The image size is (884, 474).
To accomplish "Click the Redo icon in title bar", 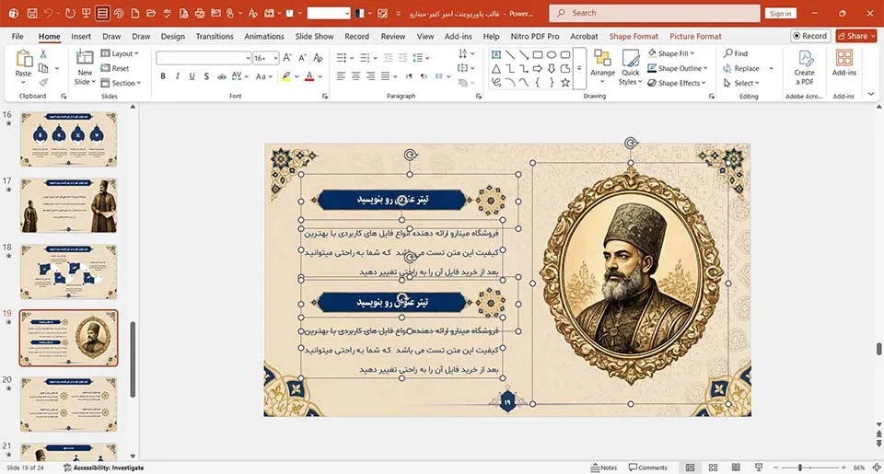I will tap(70, 13).
